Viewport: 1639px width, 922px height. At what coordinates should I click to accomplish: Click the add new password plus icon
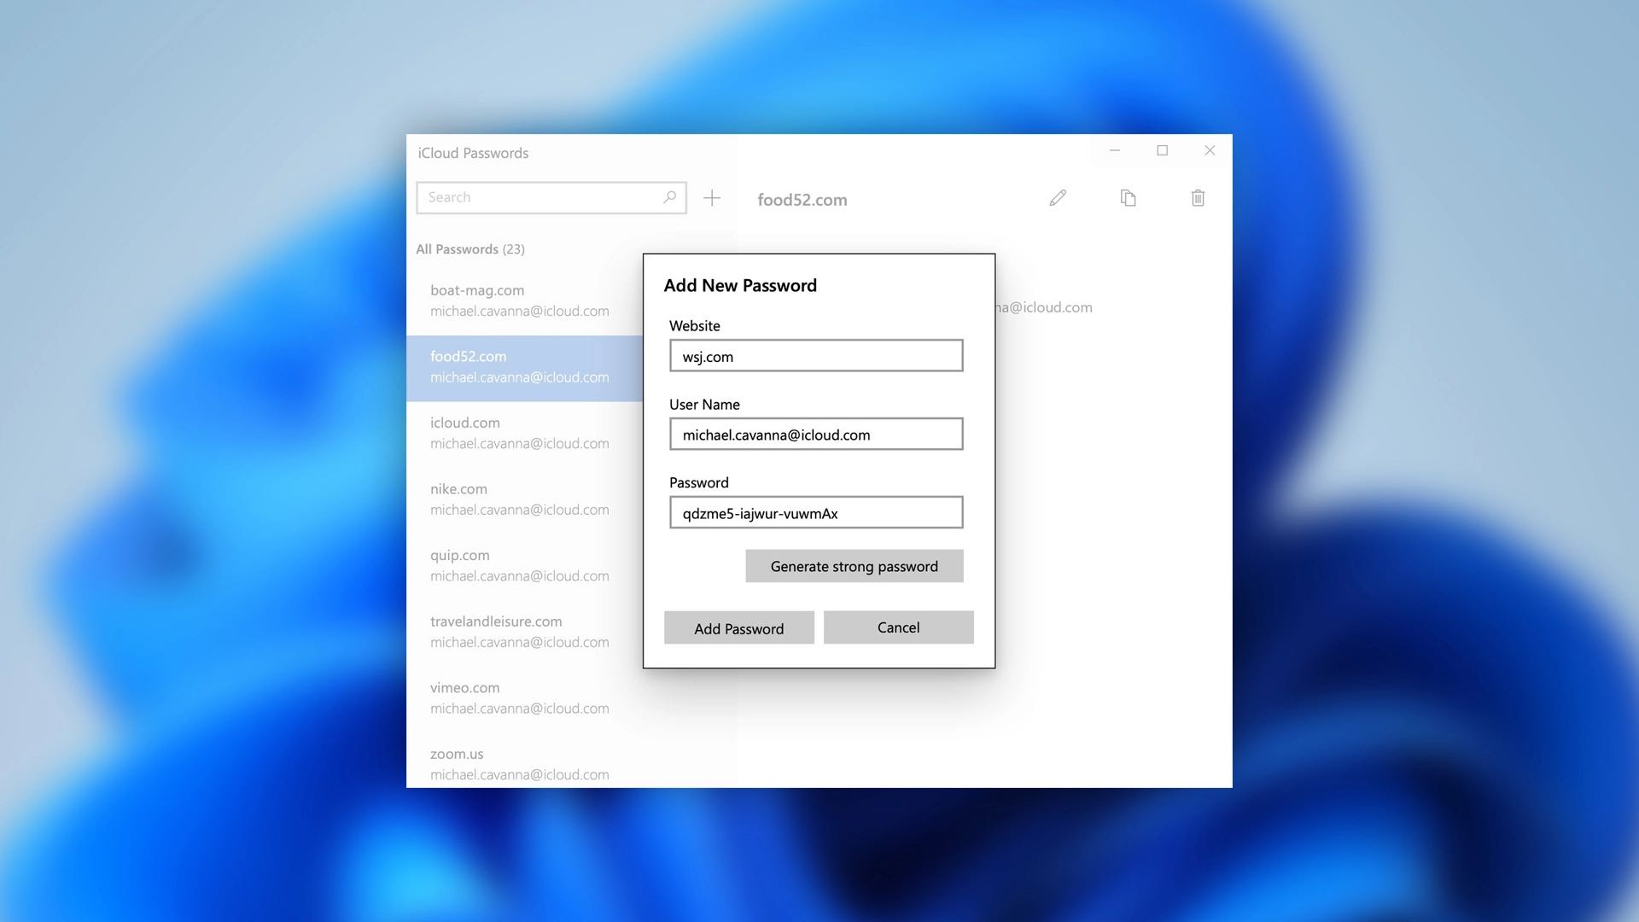click(x=712, y=198)
